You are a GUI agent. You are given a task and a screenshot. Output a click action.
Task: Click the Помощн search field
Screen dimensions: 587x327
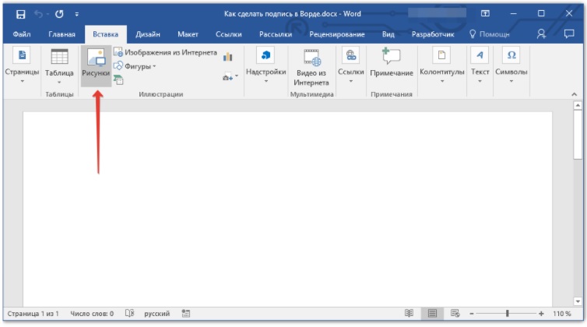489,34
